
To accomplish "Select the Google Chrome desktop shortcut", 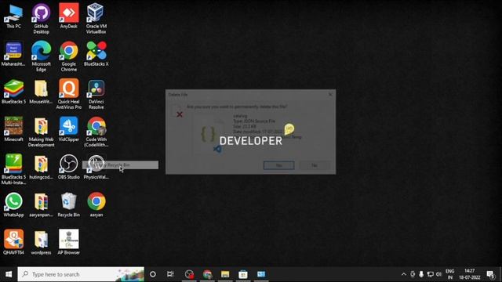I will coord(68,56).
